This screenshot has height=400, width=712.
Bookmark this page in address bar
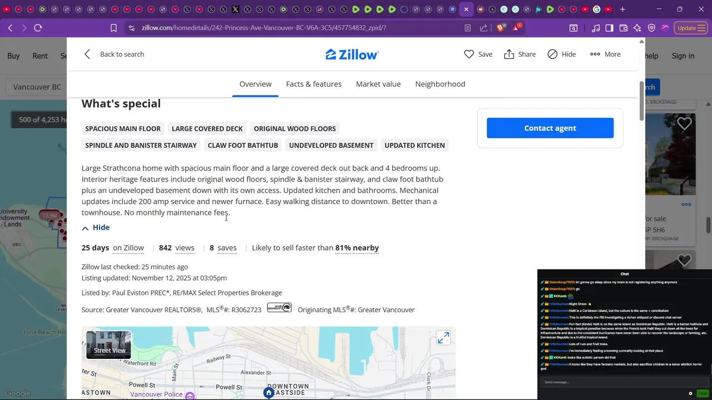click(113, 28)
